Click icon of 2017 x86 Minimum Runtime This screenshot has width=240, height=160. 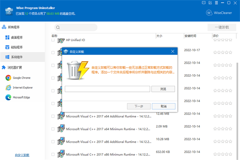point(61,154)
